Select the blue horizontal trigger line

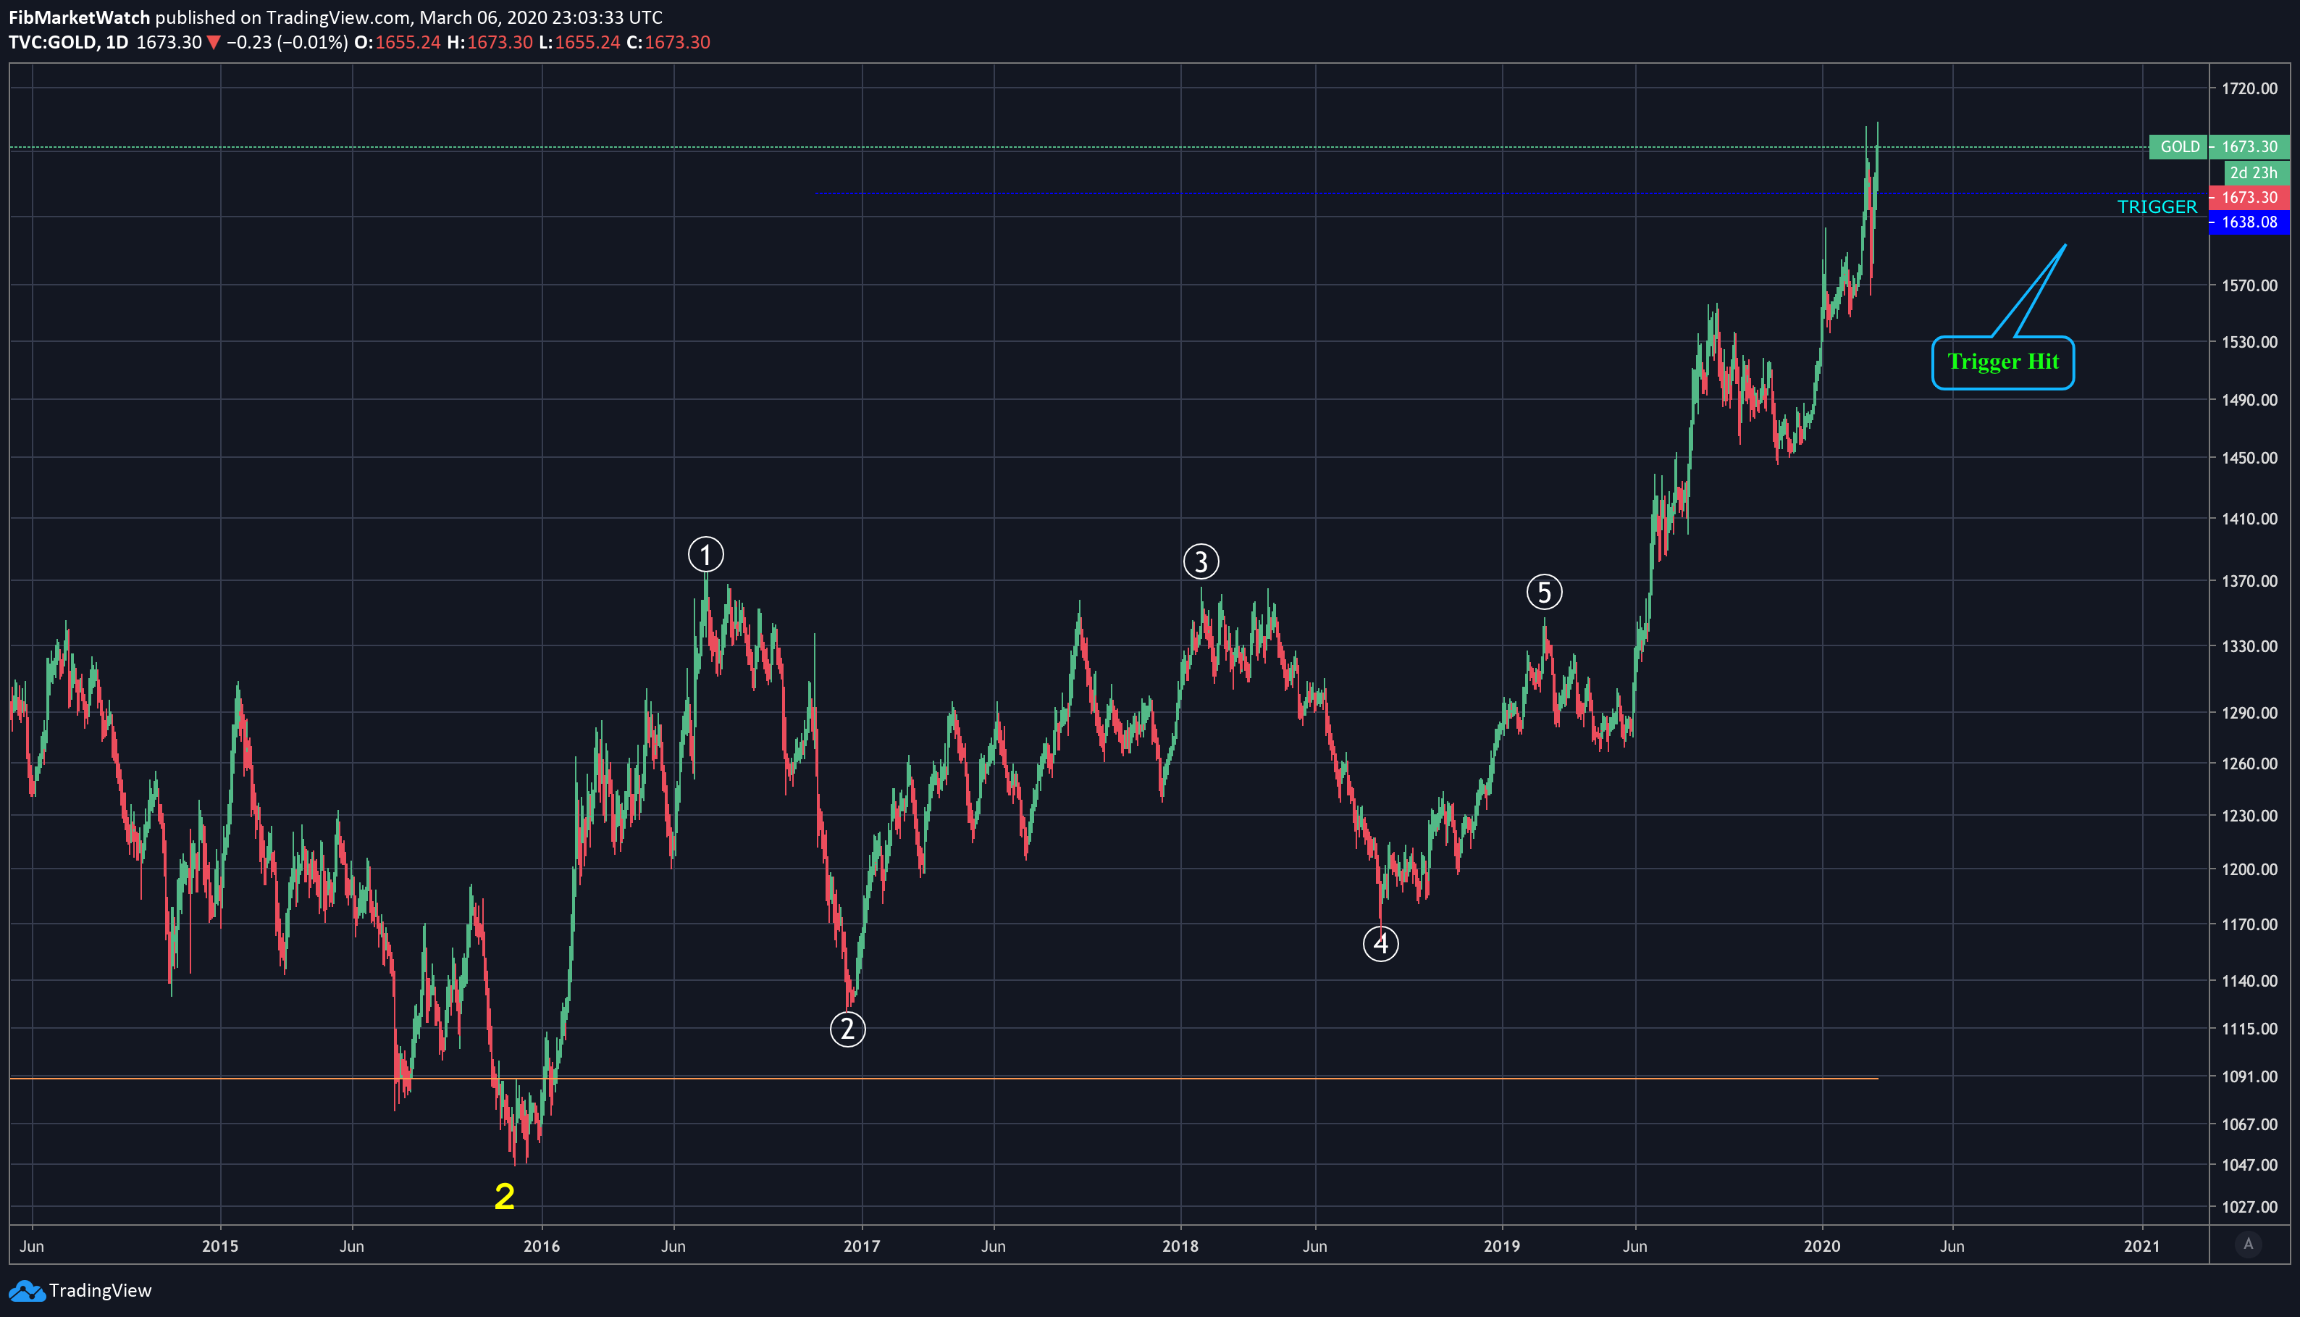tap(1510, 193)
